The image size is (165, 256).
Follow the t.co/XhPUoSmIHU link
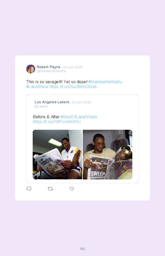(x=57, y=122)
